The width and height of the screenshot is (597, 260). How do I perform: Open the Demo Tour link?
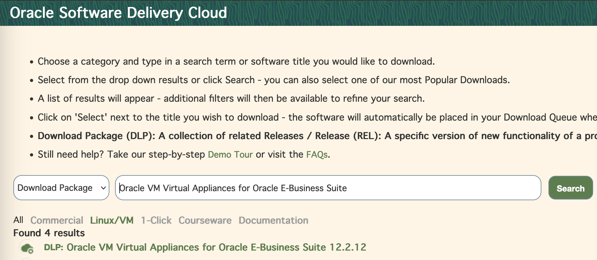(230, 154)
